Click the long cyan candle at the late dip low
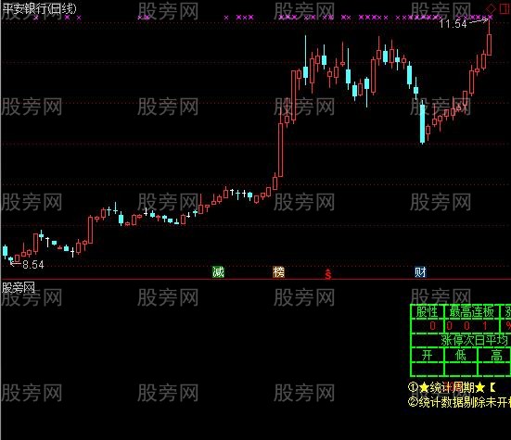This screenshot has height=440, width=511. (x=422, y=123)
